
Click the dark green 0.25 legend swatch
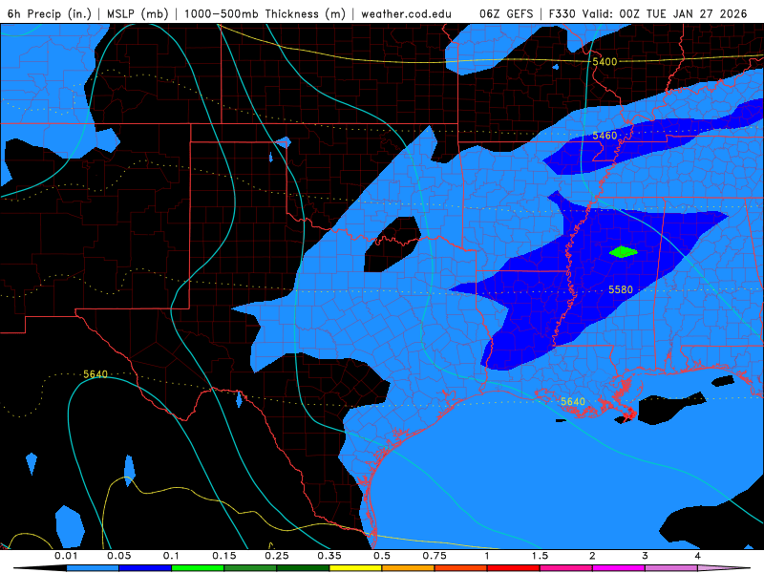point(303,568)
